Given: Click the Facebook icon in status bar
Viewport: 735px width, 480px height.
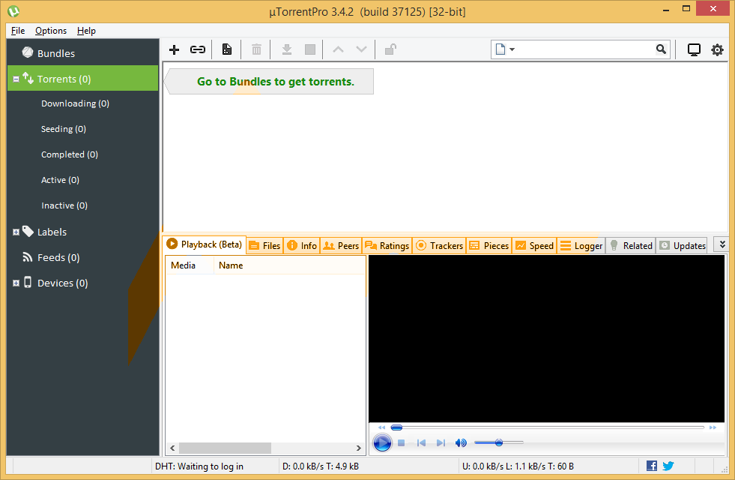Looking at the screenshot, I should (652, 466).
